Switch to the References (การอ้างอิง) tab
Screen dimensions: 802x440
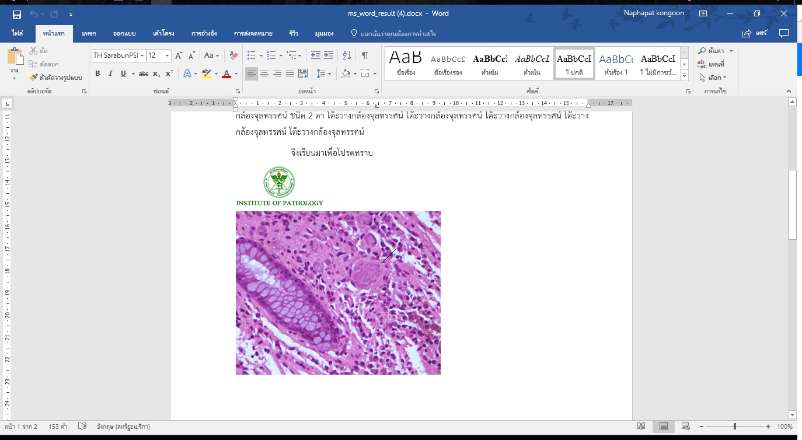pos(204,34)
